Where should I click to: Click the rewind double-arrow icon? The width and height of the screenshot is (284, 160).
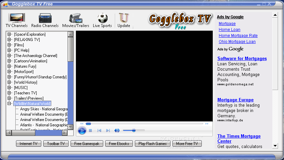(82, 124)
